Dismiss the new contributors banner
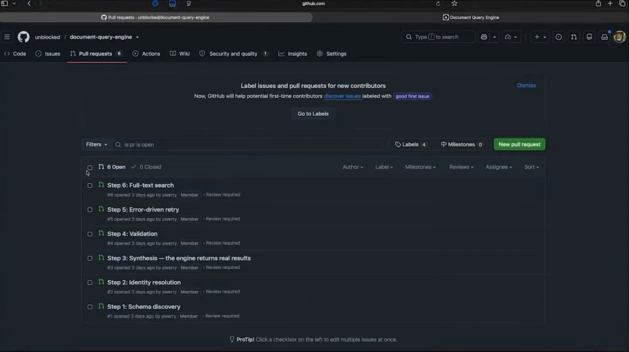The image size is (629, 352). pos(526,85)
